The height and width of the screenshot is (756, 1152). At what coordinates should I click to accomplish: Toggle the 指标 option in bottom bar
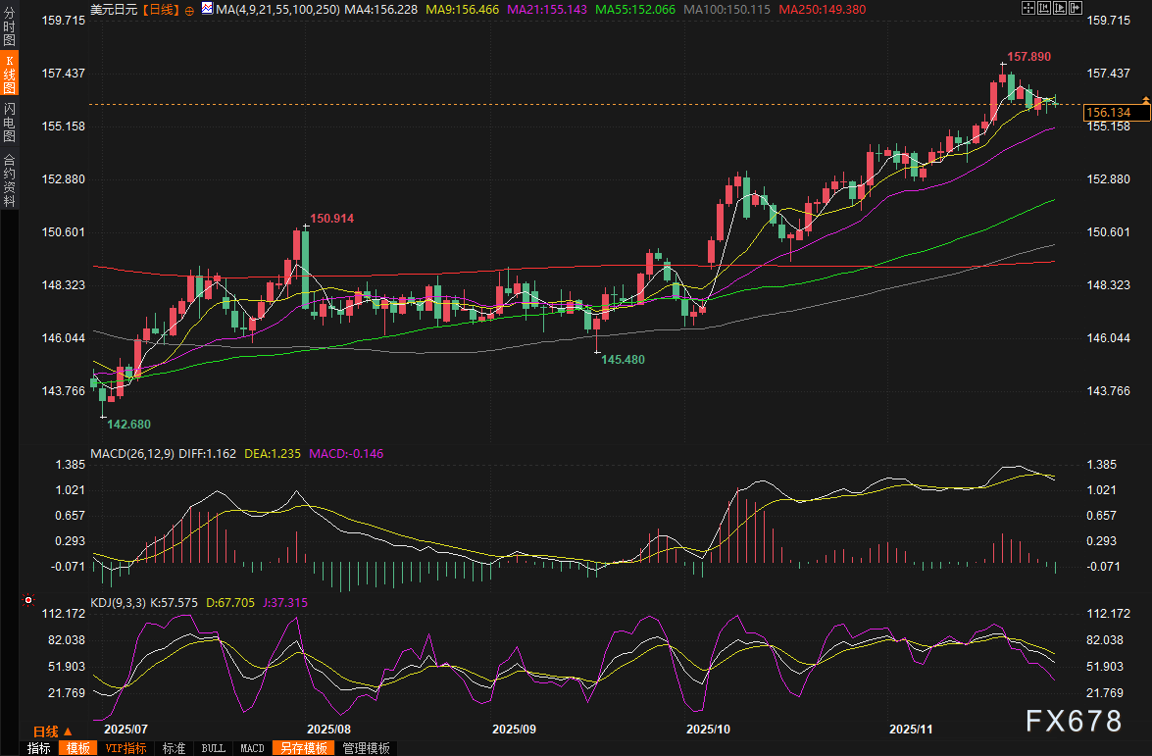(39, 748)
